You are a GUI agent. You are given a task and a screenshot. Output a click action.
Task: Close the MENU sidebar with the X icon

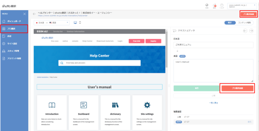[x=24, y=14]
